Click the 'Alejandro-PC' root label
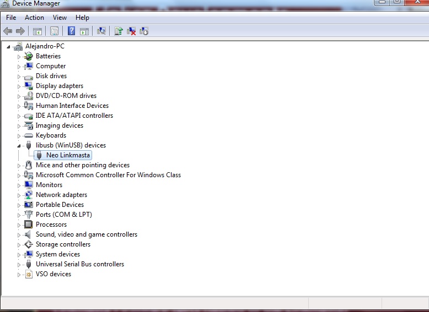 coord(45,46)
